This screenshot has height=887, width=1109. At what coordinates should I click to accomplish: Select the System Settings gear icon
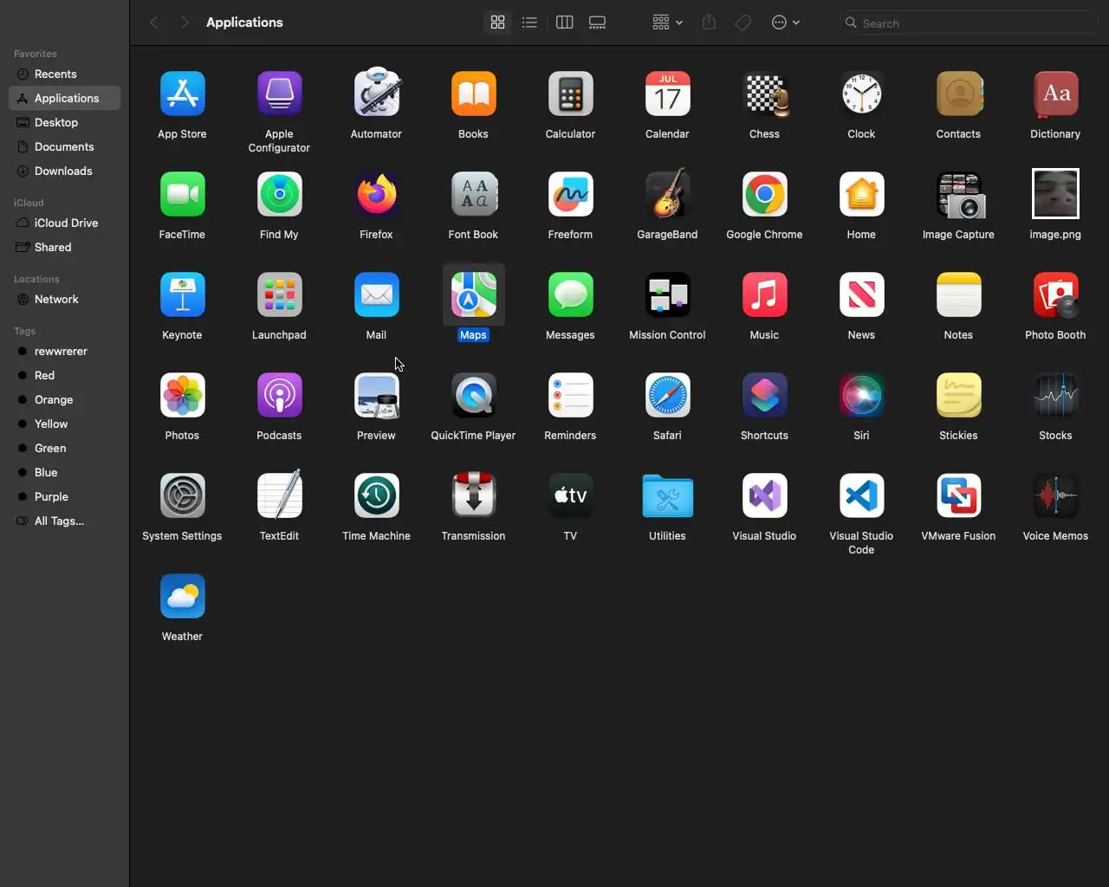pos(182,495)
